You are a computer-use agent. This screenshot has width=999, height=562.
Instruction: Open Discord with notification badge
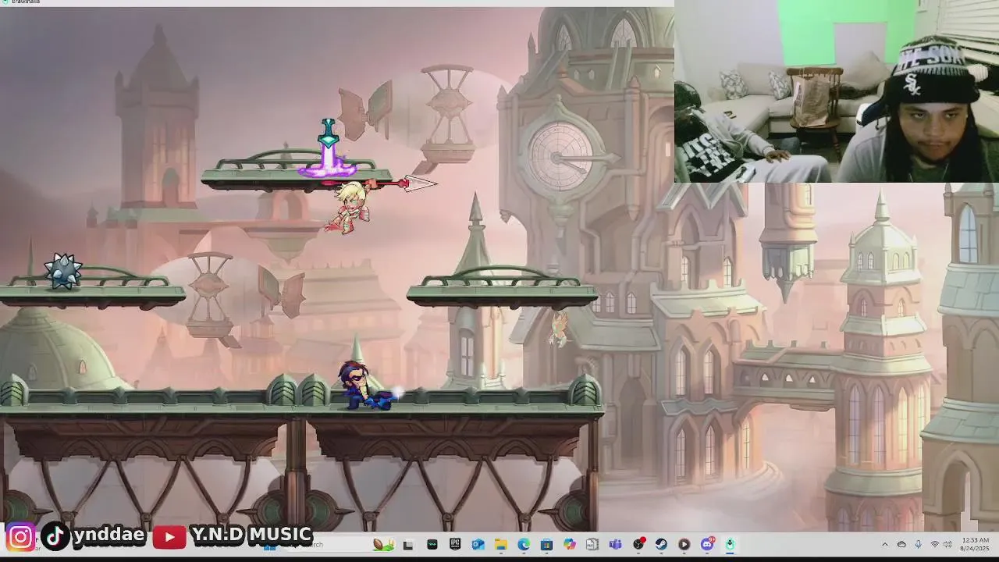(707, 544)
